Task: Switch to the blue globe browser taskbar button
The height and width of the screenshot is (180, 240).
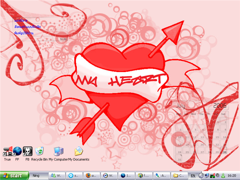Action: 126,176
